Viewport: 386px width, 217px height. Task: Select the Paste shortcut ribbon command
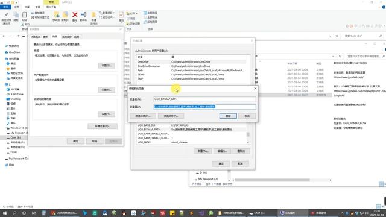40,17
